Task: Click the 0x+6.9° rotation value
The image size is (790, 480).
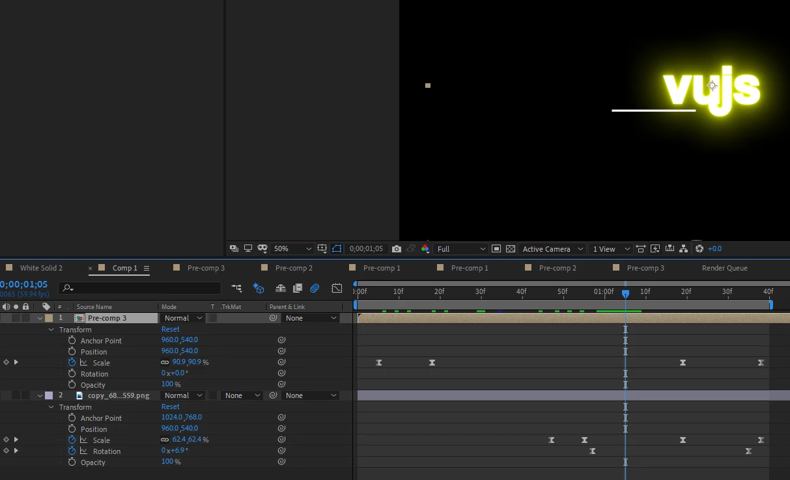Action: coord(175,451)
